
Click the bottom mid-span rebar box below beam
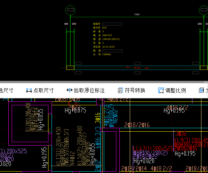(x=137, y=73)
